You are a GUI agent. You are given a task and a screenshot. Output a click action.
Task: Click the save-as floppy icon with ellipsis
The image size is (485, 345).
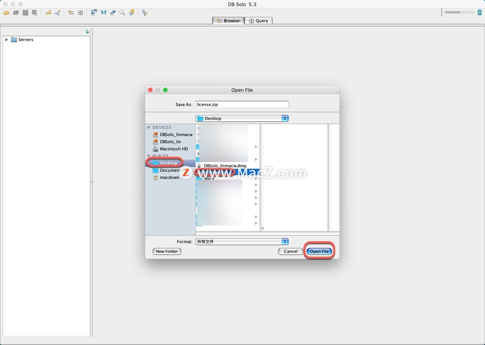coord(35,13)
